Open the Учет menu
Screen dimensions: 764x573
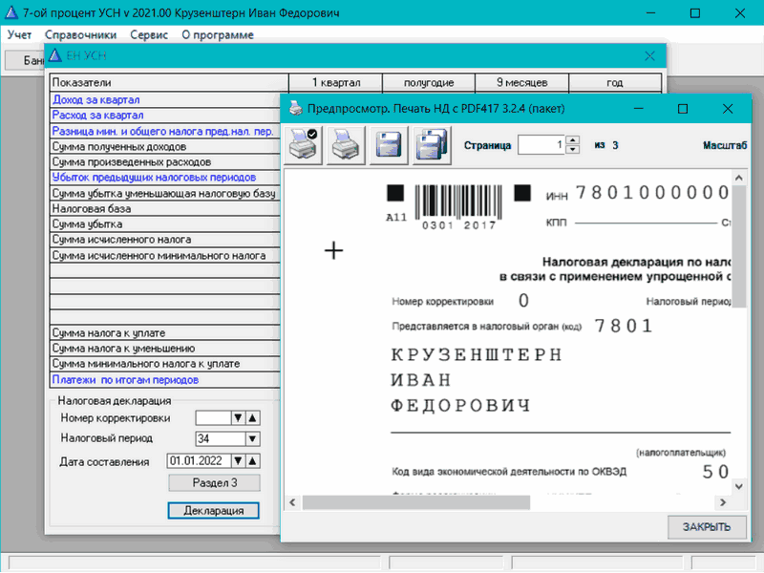click(x=19, y=34)
